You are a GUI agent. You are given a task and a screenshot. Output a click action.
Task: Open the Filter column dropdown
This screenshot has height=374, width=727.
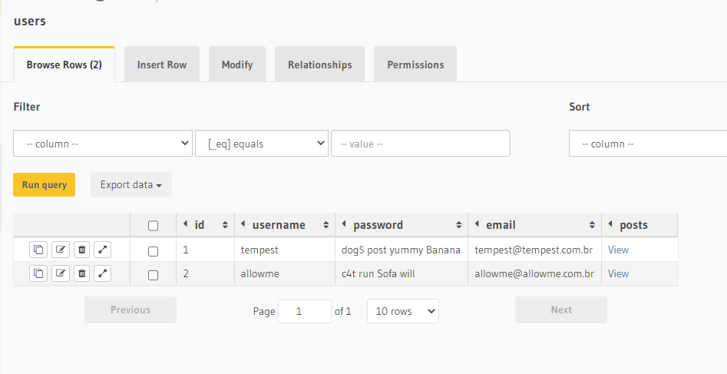point(103,144)
